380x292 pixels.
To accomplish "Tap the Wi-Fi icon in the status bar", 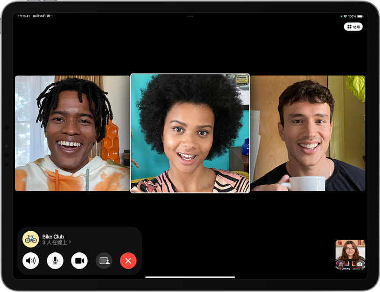I will coord(345,16).
